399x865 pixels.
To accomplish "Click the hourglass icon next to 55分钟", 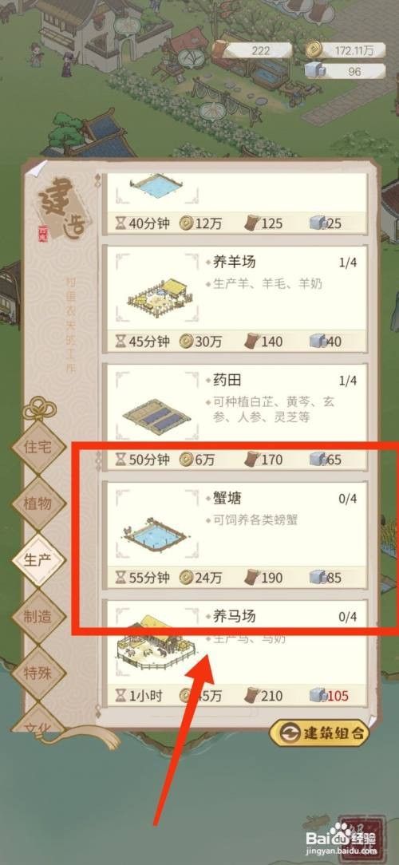I will point(120,578).
